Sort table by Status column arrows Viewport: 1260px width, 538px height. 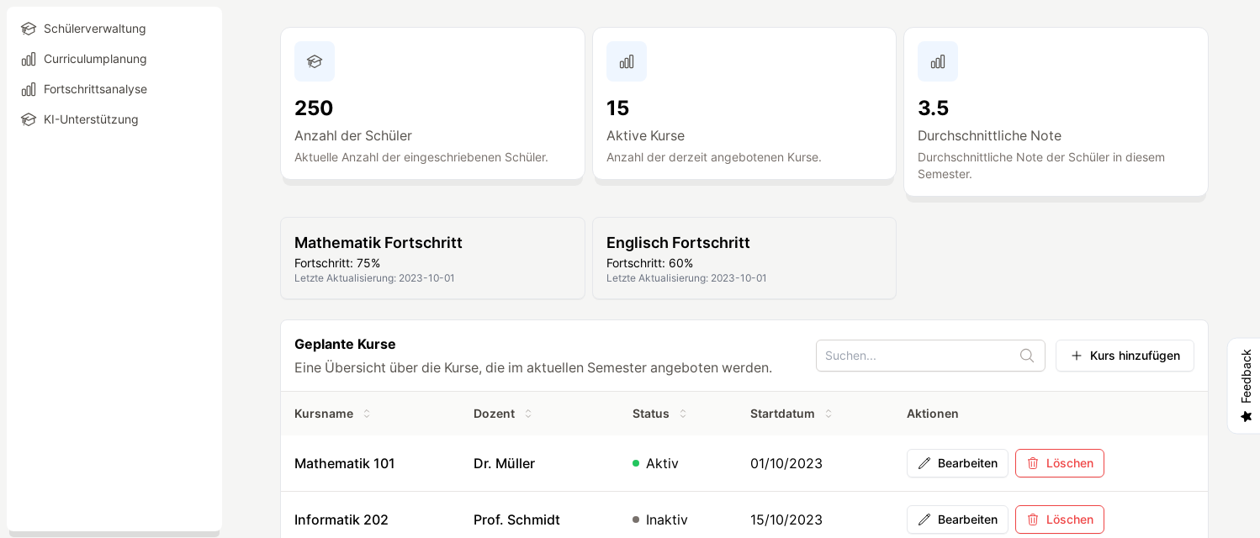pyautogui.click(x=683, y=414)
